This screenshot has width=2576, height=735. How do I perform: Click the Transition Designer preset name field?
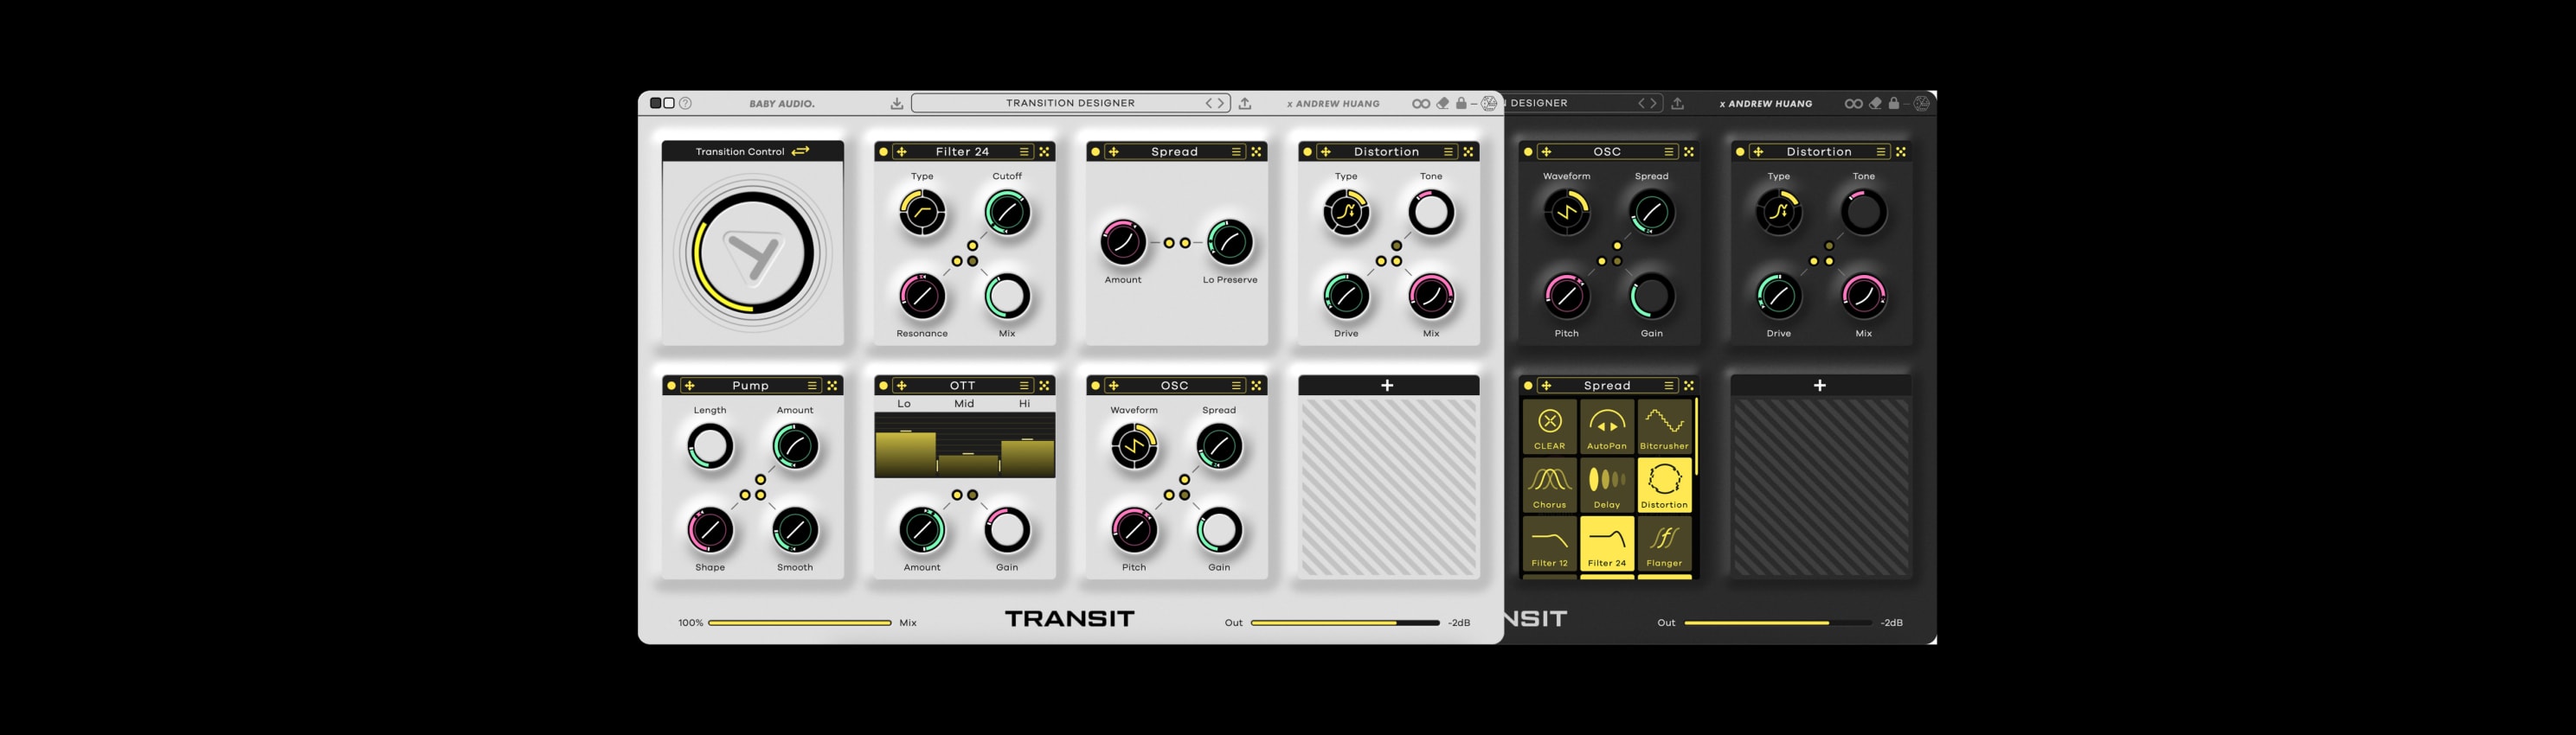point(1070,103)
